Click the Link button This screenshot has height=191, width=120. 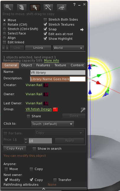(17, 48)
